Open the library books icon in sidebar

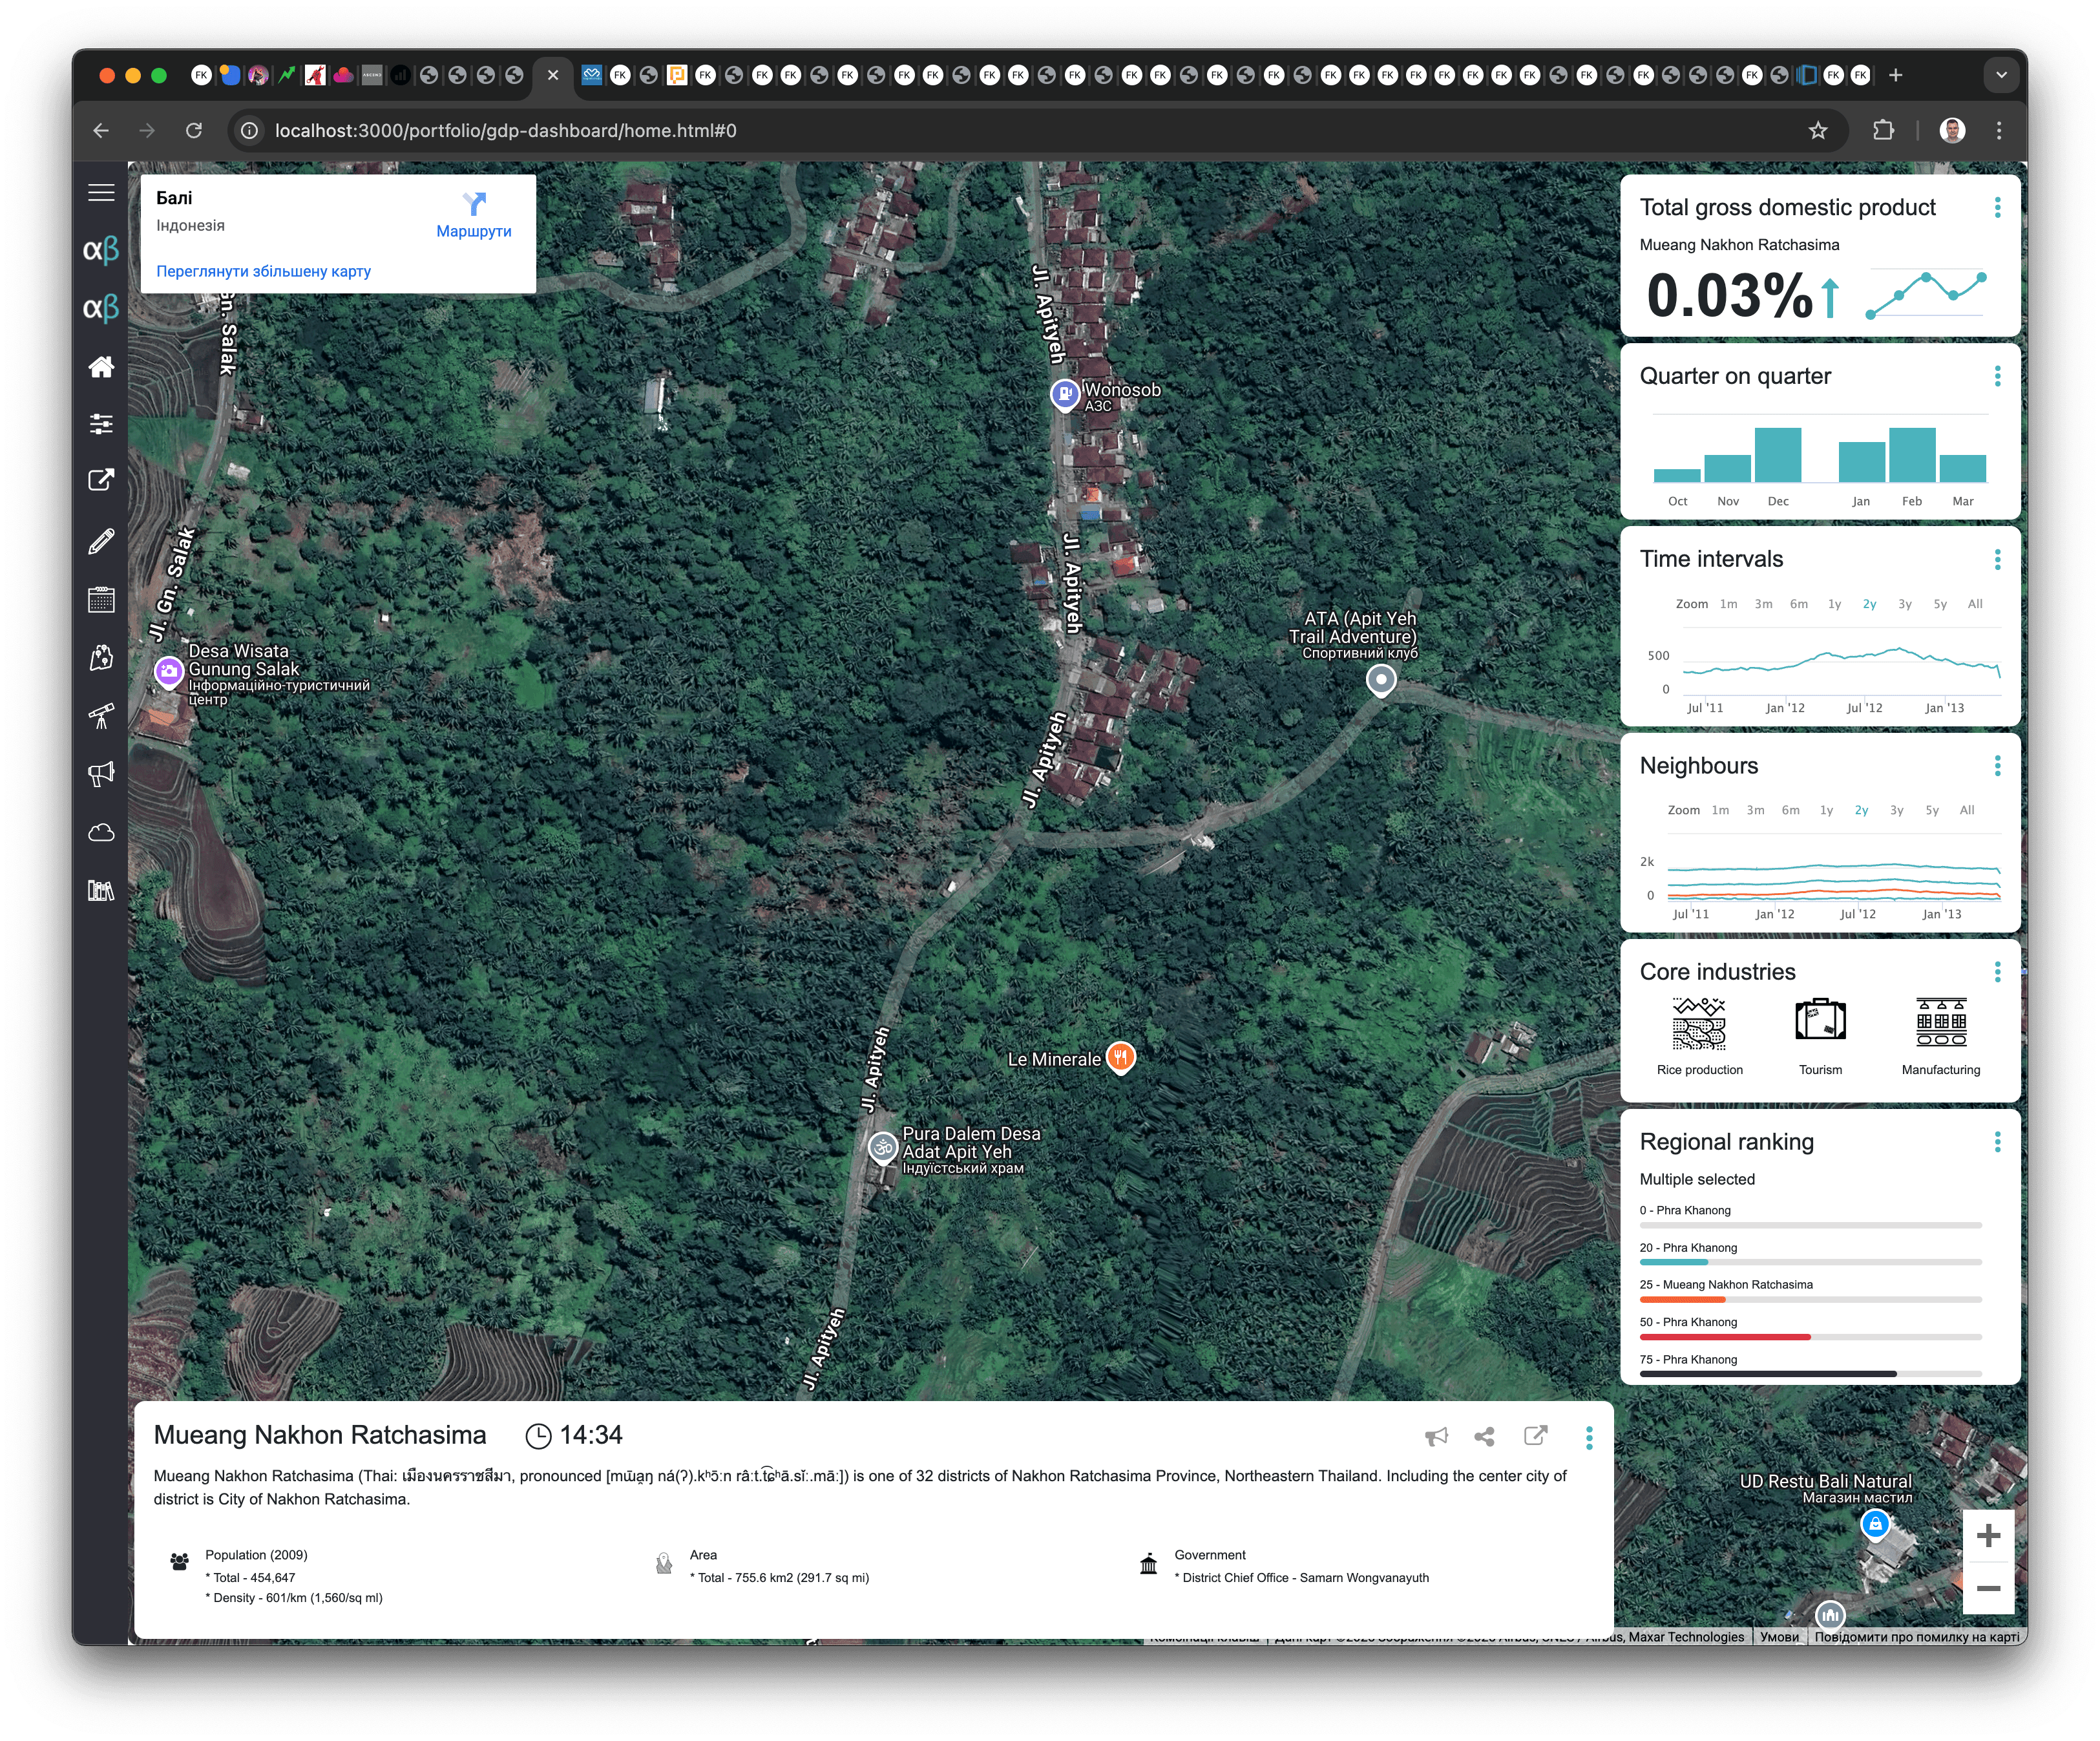[101, 890]
